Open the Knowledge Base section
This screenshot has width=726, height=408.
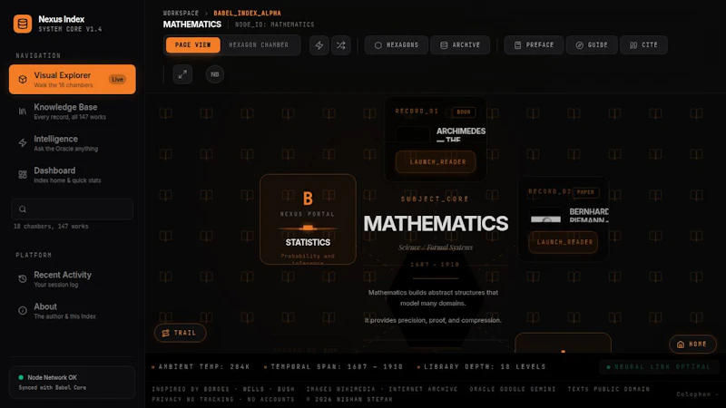[x=73, y=111]
